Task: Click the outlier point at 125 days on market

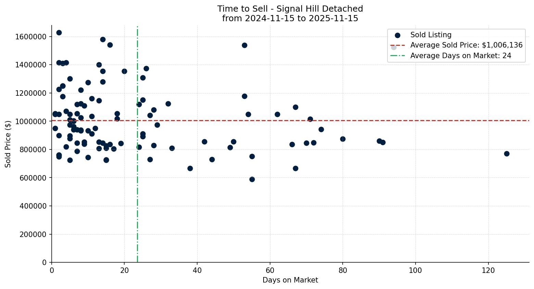Action: [x=507, y=154]
